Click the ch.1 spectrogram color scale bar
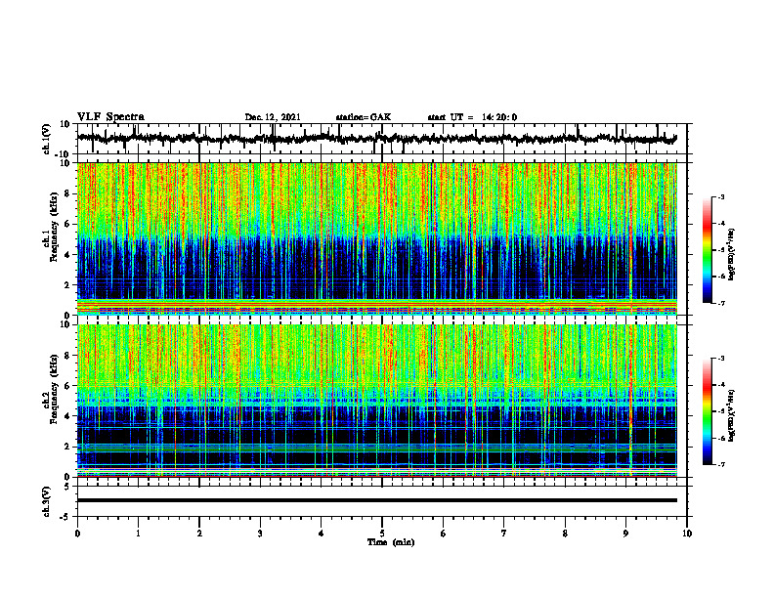This screenshot has width=774, height=598. tap(707, 250)
